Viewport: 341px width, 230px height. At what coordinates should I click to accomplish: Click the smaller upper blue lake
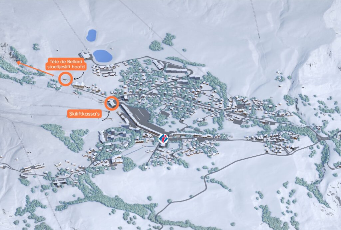click(x=91, y=35)
